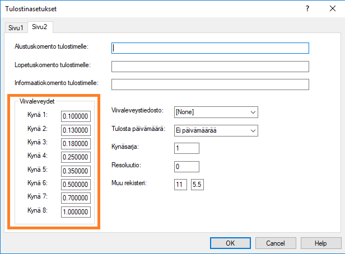This screenshot has height=254, width=345.
Task: Click the Kynä 1 width field
Action: 76,116
